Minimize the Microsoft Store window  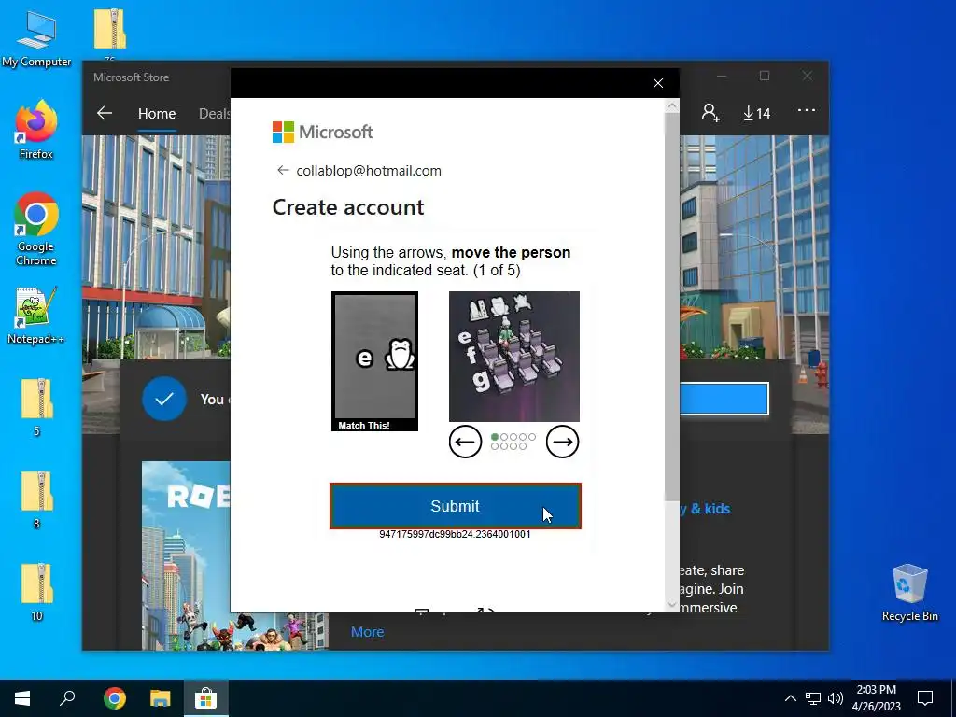(722, 76)
